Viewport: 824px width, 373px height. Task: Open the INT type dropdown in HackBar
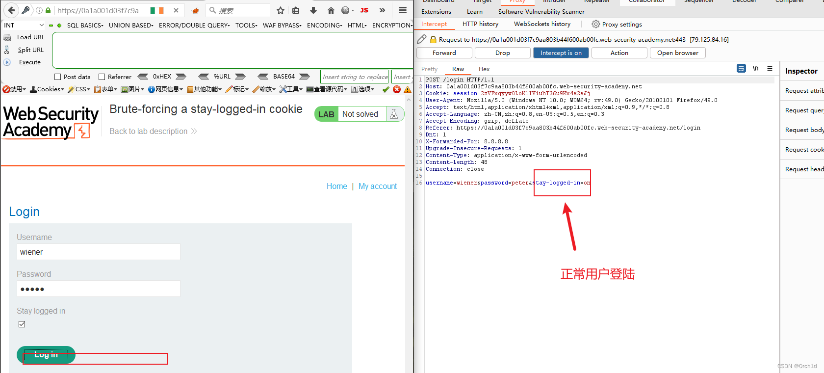point(24,25)
